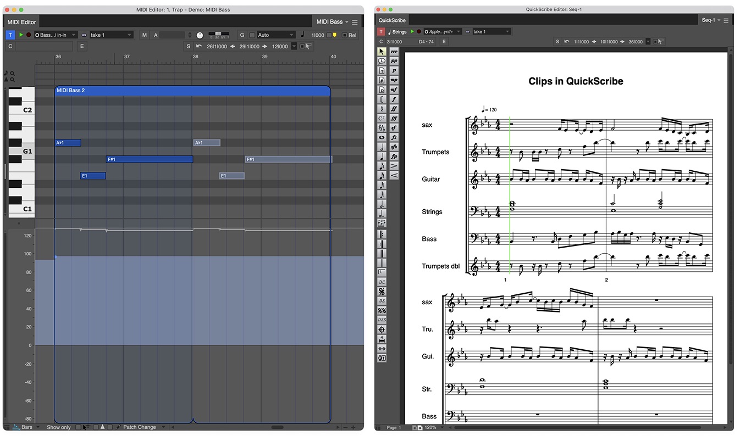Click the F#1 note in MIDI Bass 2 clip

pyautogui.click(x=149, y=159)
